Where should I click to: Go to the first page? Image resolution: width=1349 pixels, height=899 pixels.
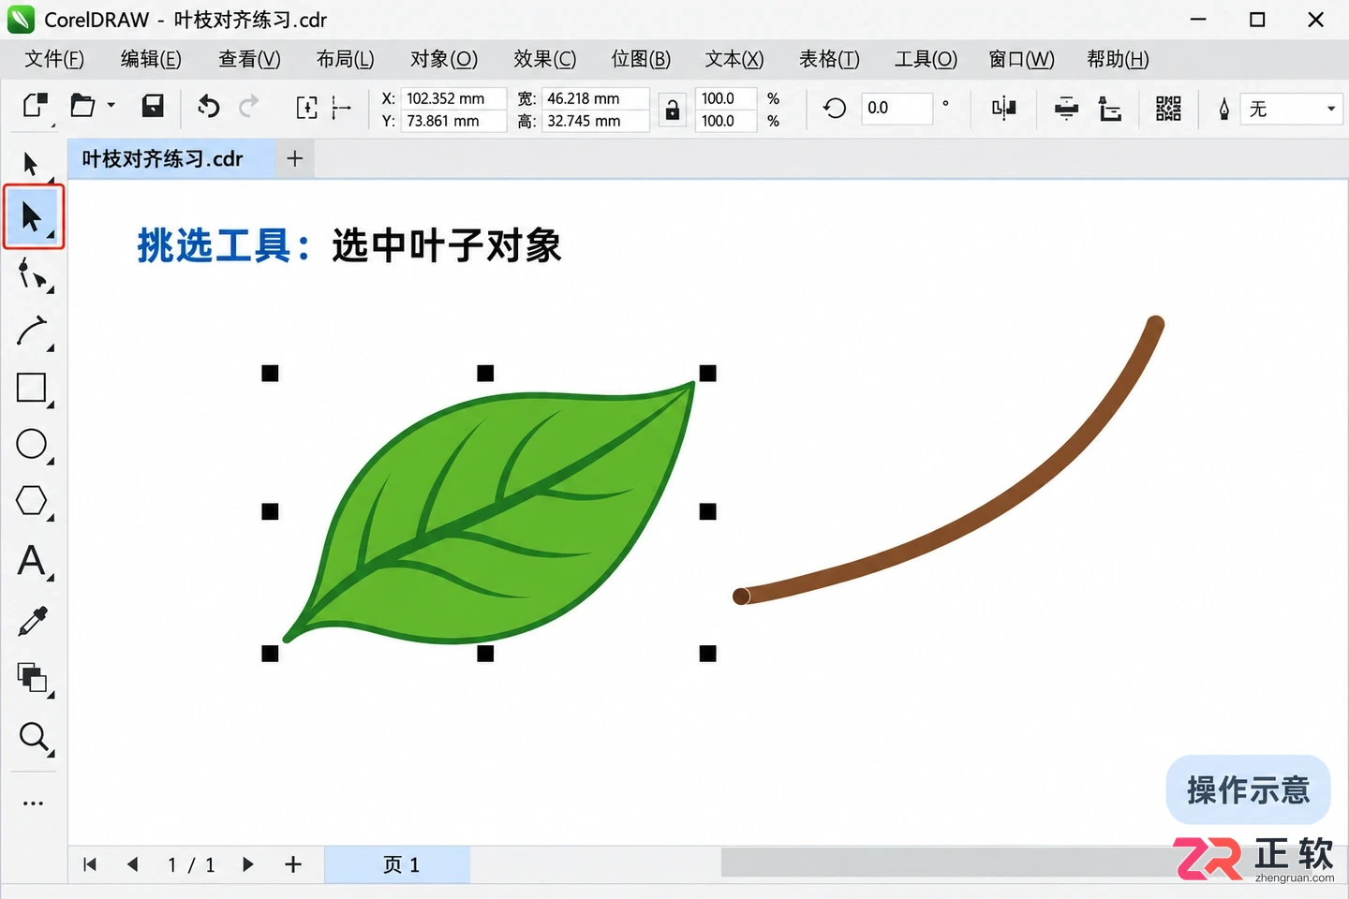(90, 864)
